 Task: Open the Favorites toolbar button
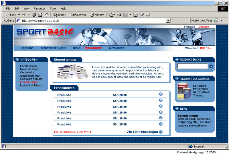[78, 15]
